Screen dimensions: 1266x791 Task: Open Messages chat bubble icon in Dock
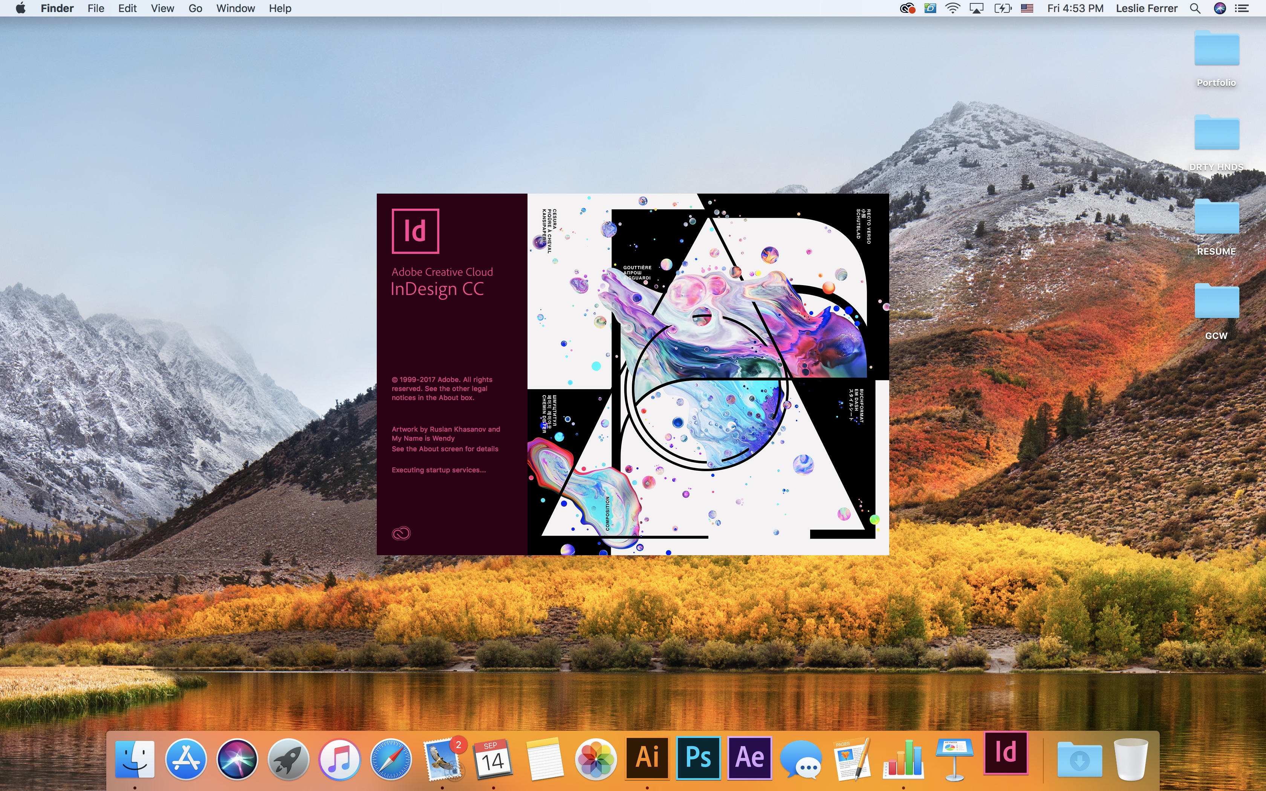[x=801, y=760]
